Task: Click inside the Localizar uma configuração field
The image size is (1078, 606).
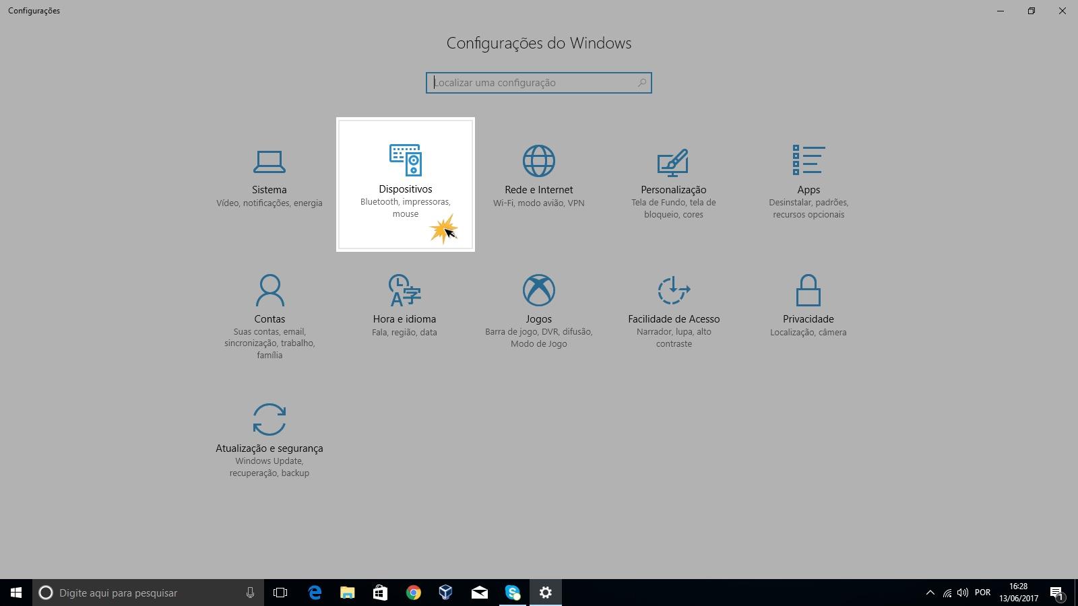Action: [x=538, y=83]
